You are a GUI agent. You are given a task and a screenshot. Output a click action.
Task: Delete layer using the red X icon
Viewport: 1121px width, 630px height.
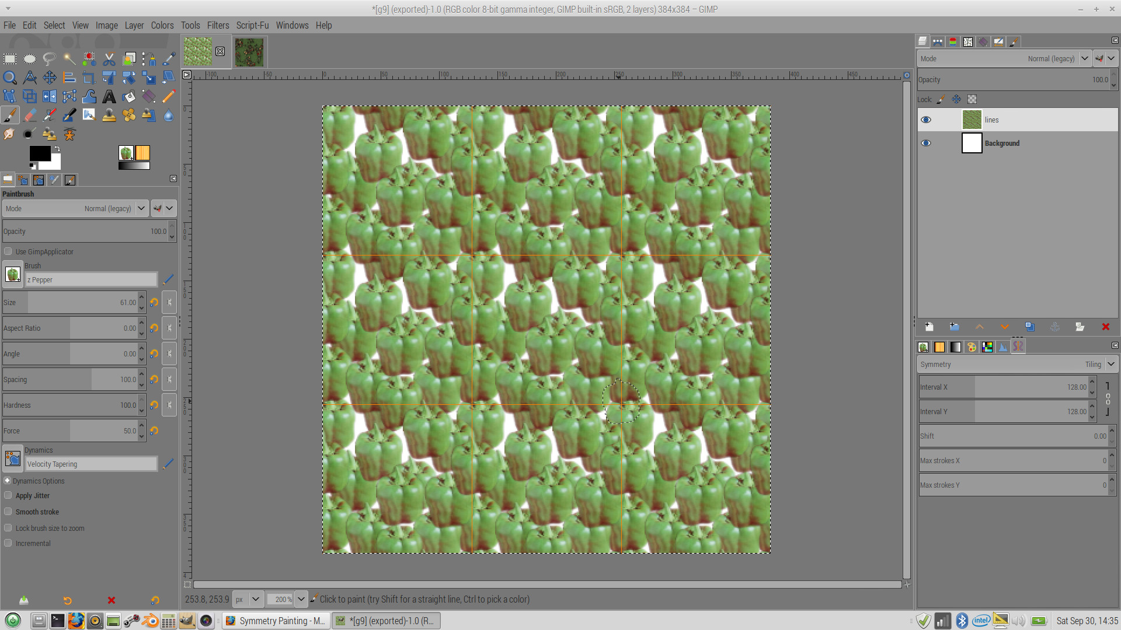pyautogui.click(x=1105, y=327)
